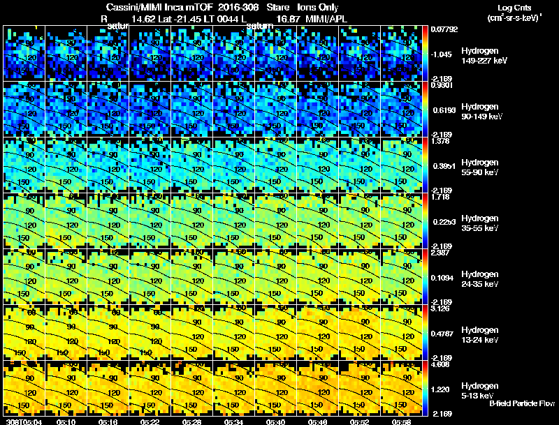Click the 'B-field Particle Flow' caption
Screen dimensions: 559x425
coord(522,403)
